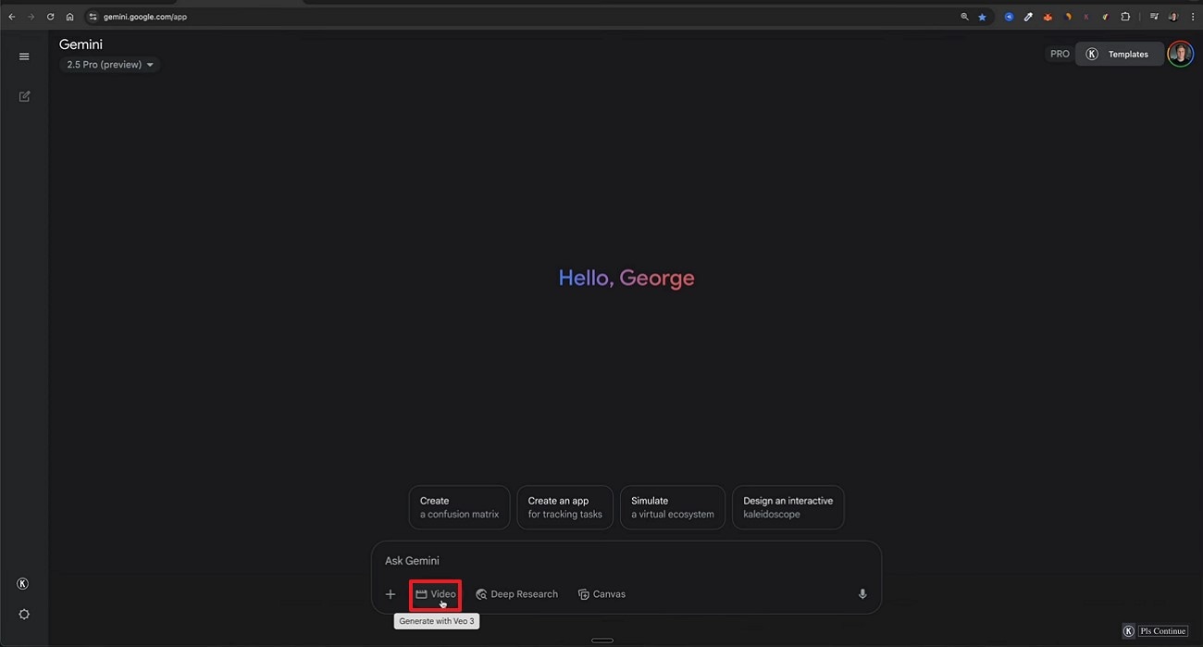Open the Google account avatar in Gemini
The image size is (1203, 647).
[1180, 54]
